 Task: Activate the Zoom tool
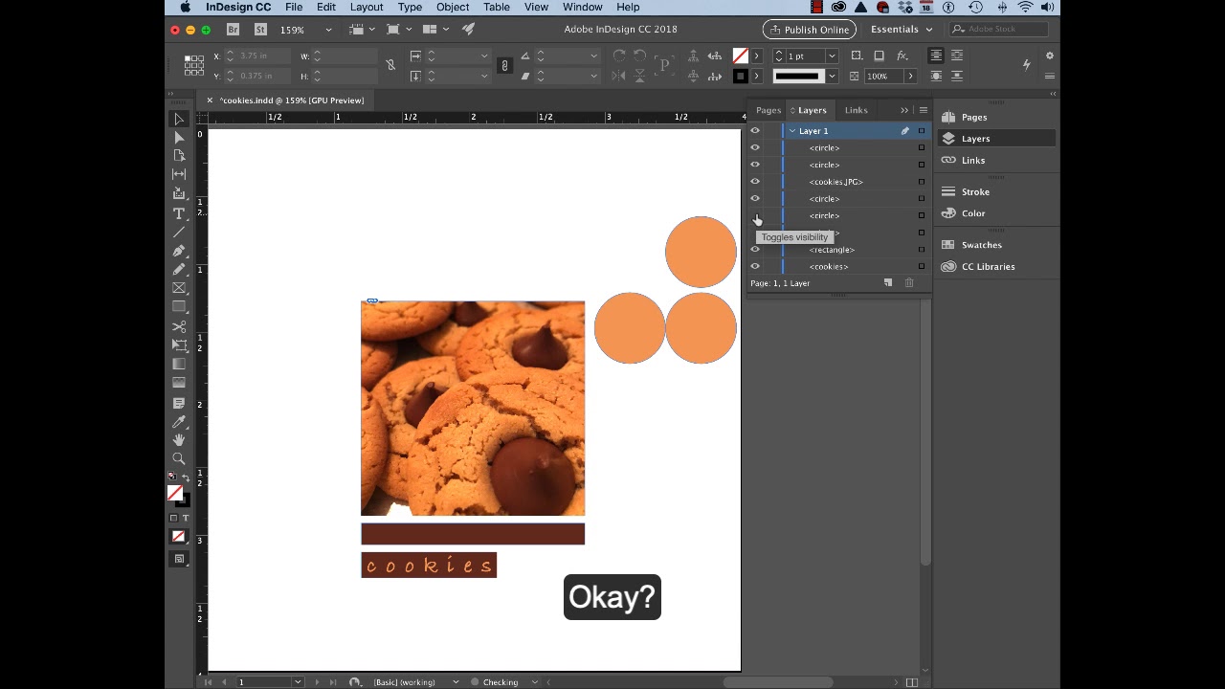179,459
